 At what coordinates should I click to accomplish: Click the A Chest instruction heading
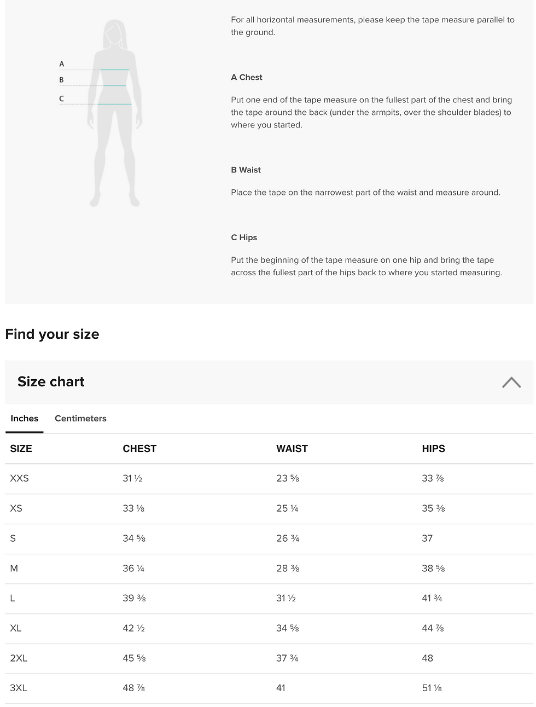[247, 77]
